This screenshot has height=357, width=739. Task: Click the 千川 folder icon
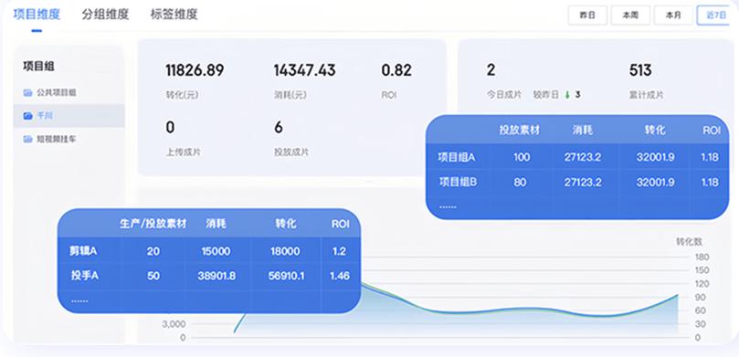pyautogui.click(x=27, y=116)
